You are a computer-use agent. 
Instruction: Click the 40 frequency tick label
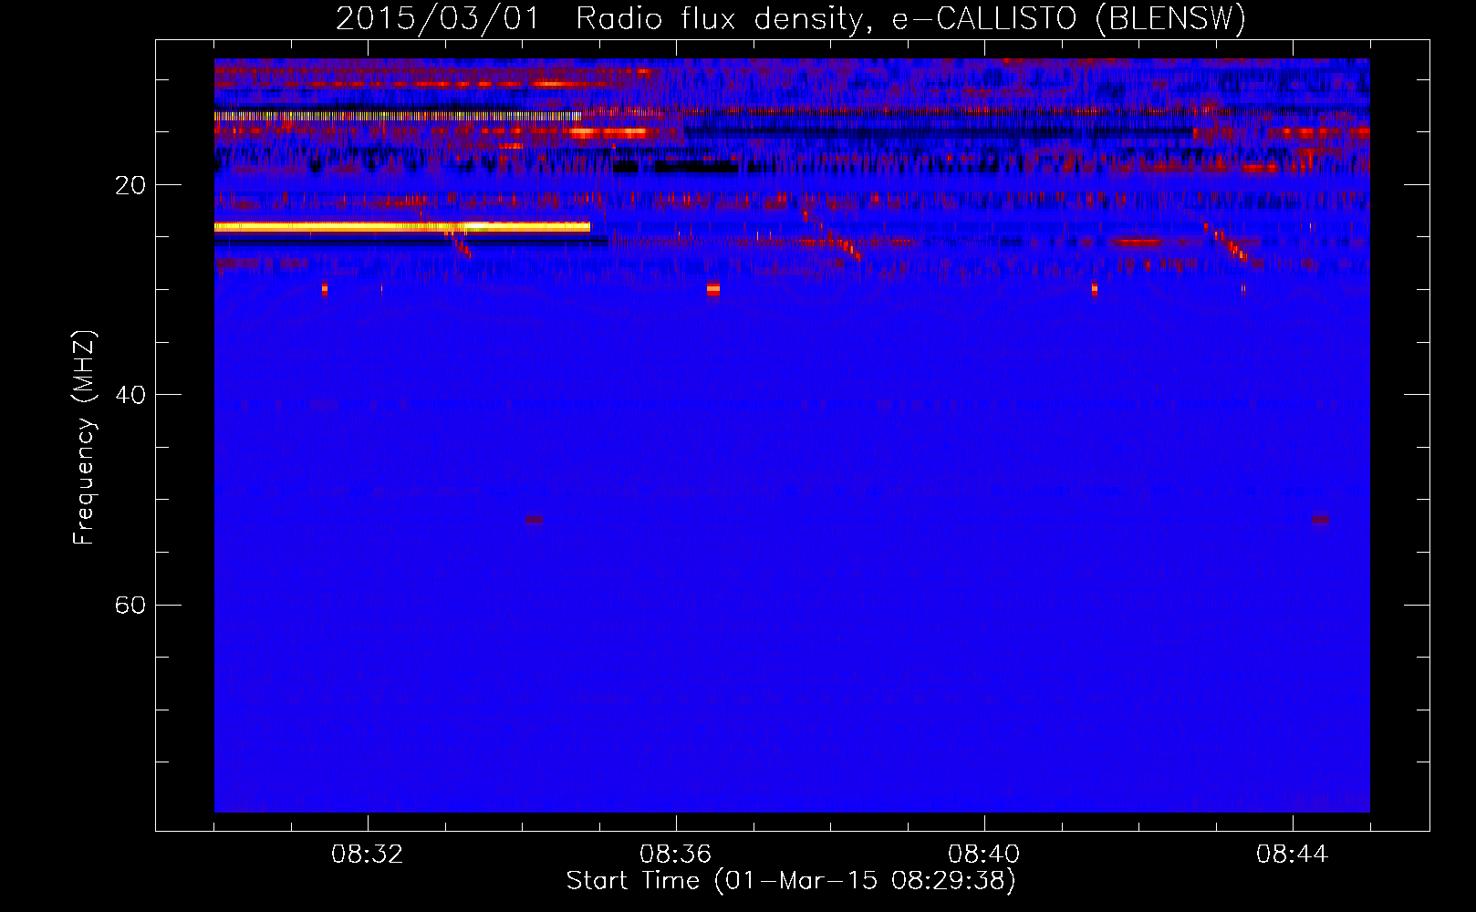coord(130,395)
